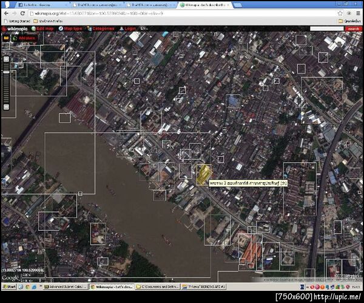Zoom out with the minus button
This screenshot has width=364, height=303.
tap(6, 107)
